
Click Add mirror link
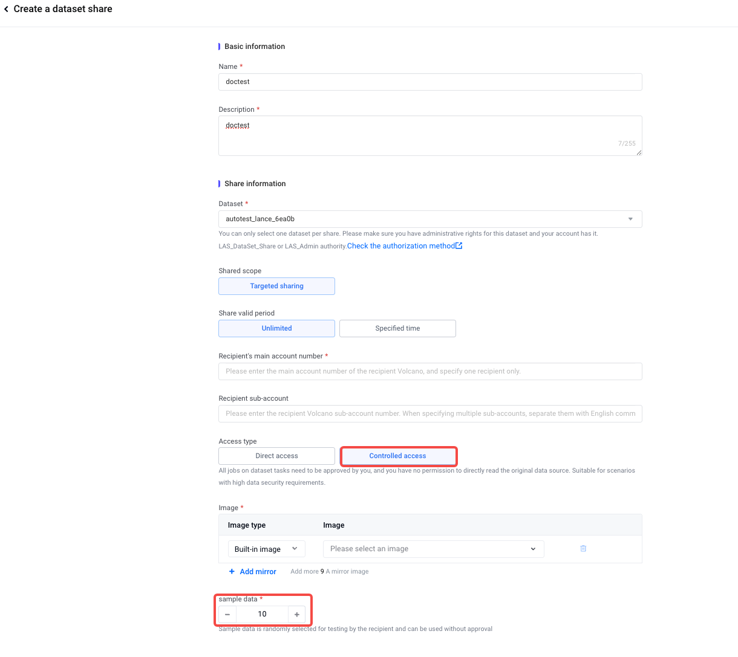click(258, 572)
